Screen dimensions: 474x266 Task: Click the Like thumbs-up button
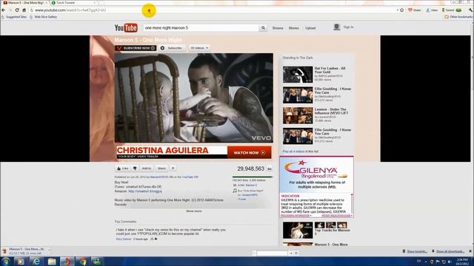point(123,168)
